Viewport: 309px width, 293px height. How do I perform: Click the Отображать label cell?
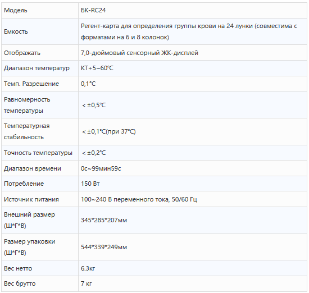click(x=40, y=53)
